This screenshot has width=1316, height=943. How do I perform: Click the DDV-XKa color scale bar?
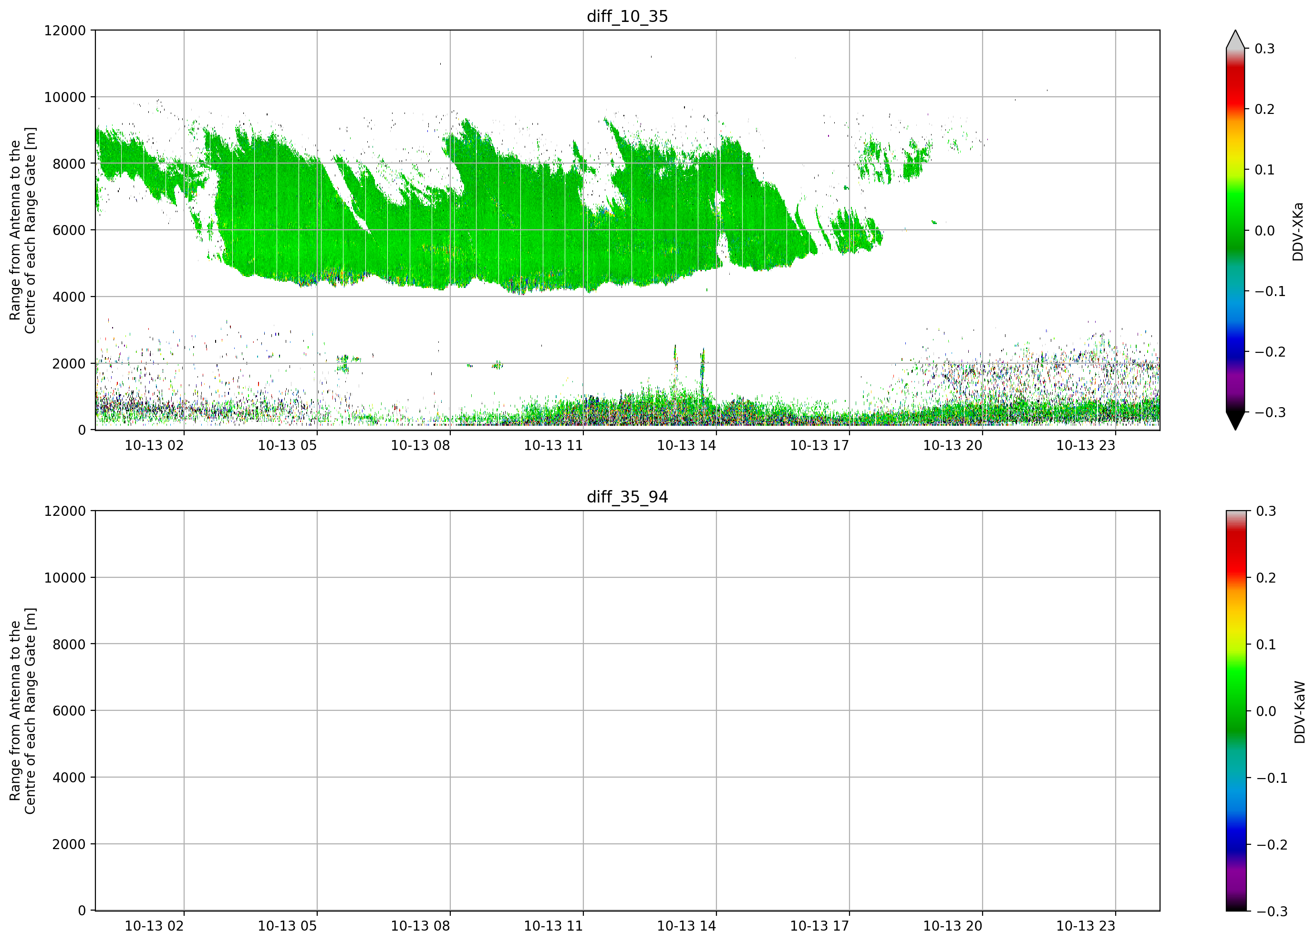(1235, 230)
